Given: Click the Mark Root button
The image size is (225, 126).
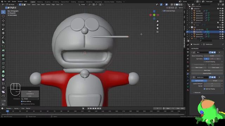Looking at the screenshot, I should coord(207,70).
